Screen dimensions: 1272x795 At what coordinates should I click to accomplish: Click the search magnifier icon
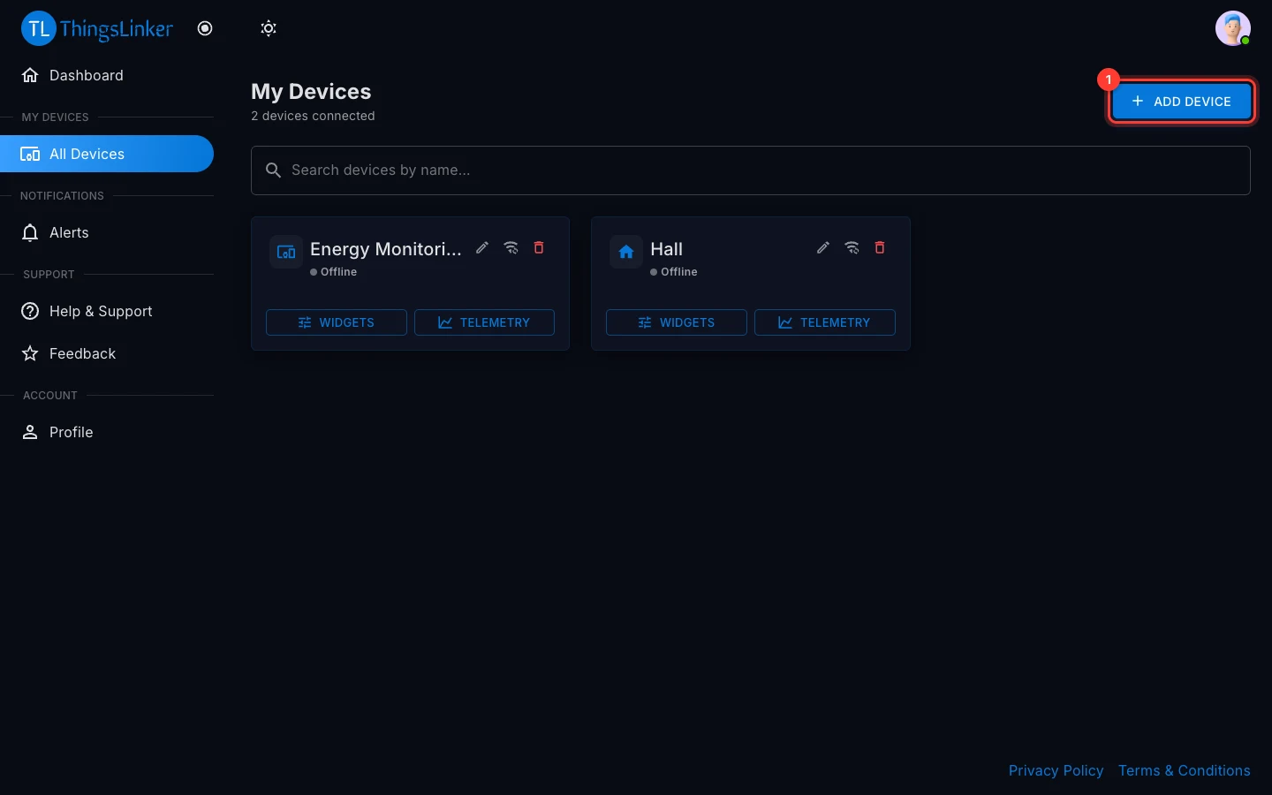(x=274, y=170)
